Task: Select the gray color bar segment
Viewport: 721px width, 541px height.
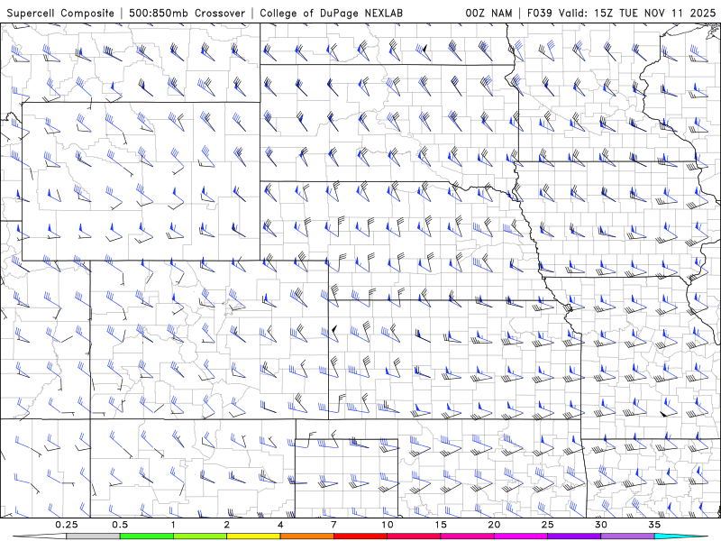Action: pyautogui.click(x=94, y=536)
